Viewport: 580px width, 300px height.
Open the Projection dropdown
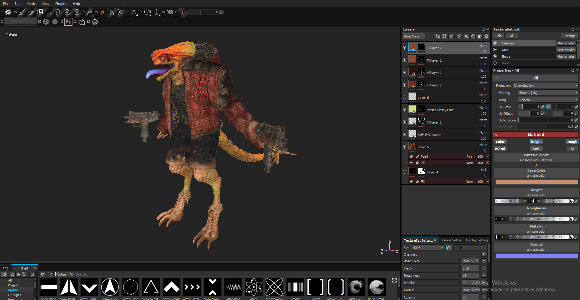click(546, 85)
